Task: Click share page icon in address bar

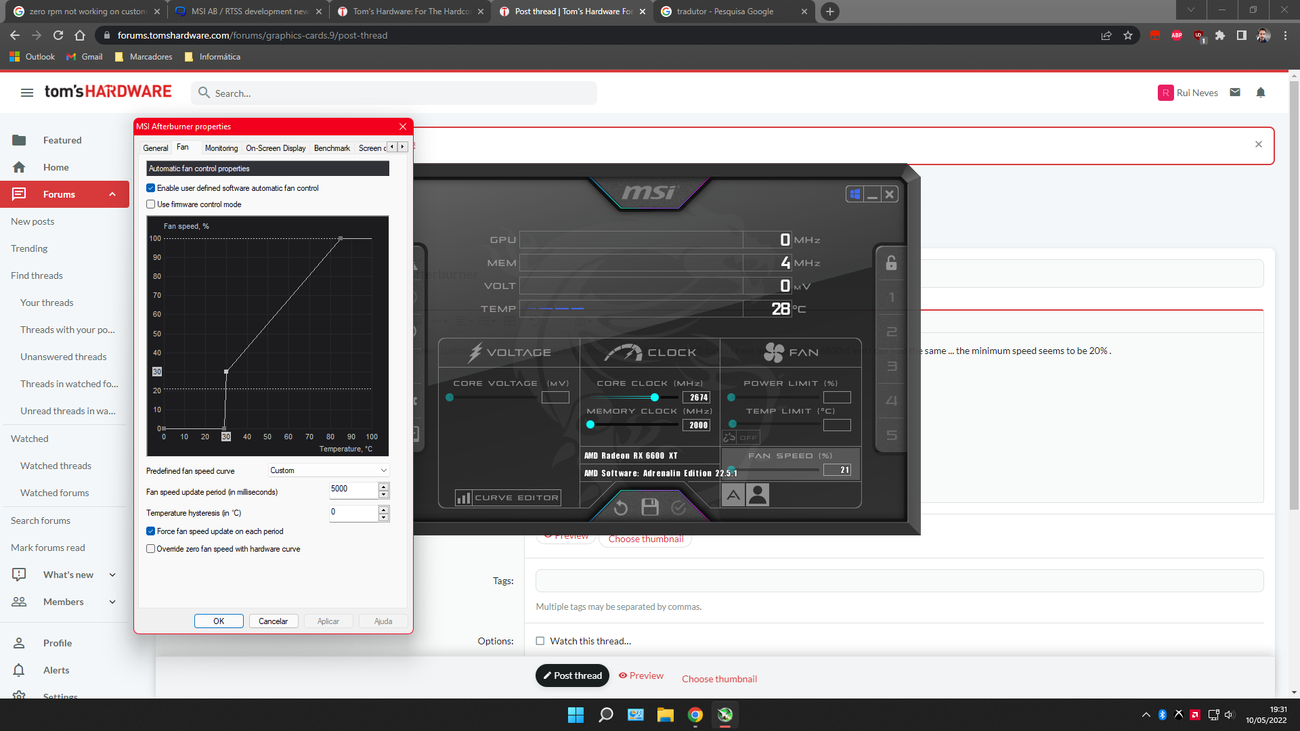Action: click(x=1106, y=35)
